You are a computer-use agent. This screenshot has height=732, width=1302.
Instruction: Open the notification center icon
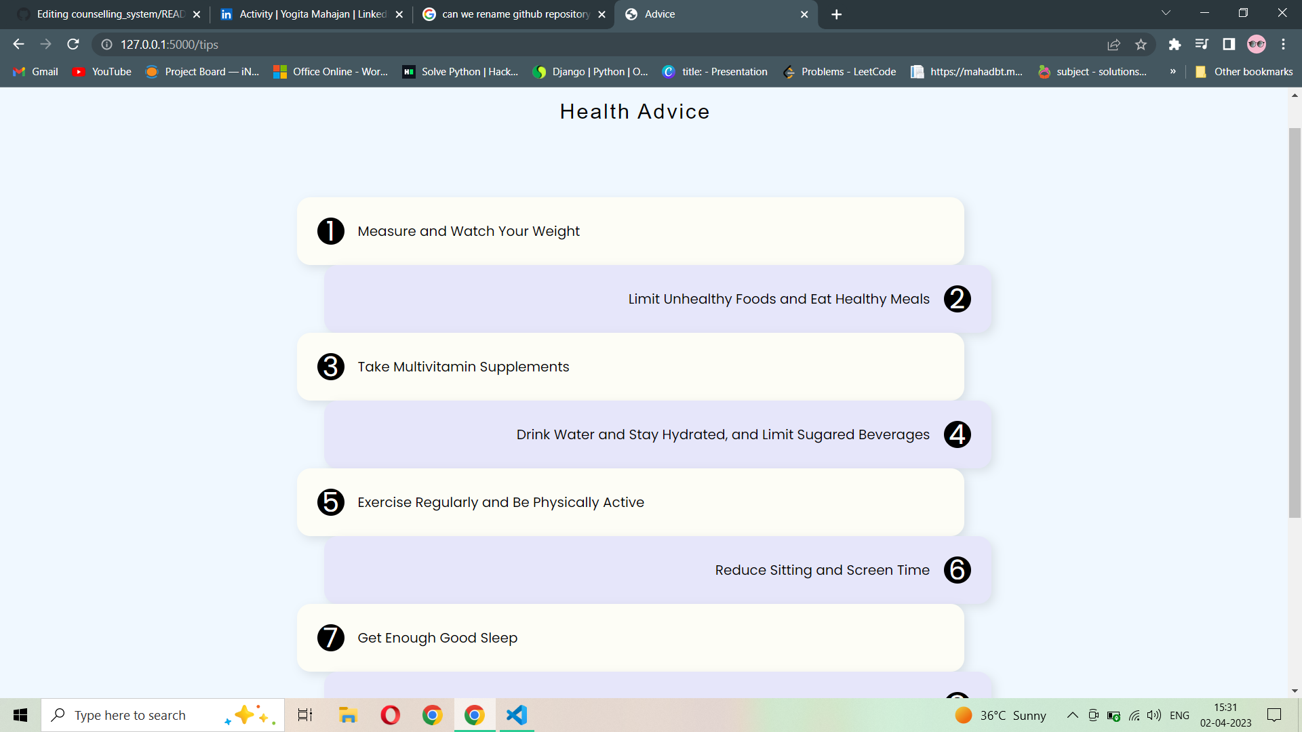tap(1274, 715)
